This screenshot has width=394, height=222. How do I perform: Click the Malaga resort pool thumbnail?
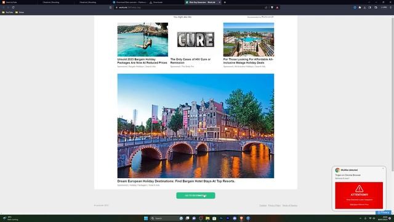click(249, 39)
